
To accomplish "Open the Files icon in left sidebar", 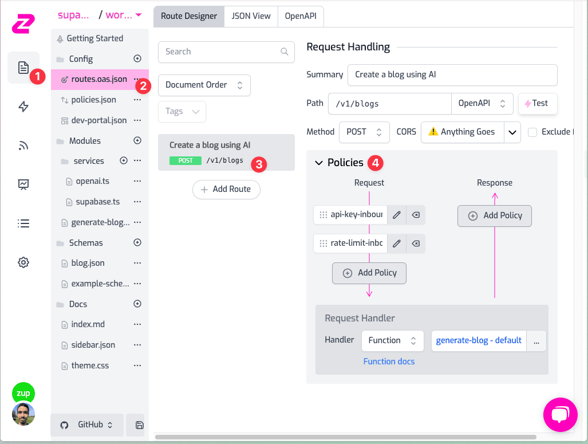I will tap(23, 68).
